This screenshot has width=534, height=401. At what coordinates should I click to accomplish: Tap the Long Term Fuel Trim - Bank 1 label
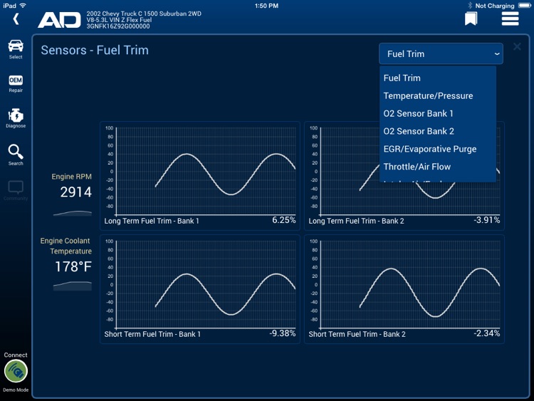[152, 221]
